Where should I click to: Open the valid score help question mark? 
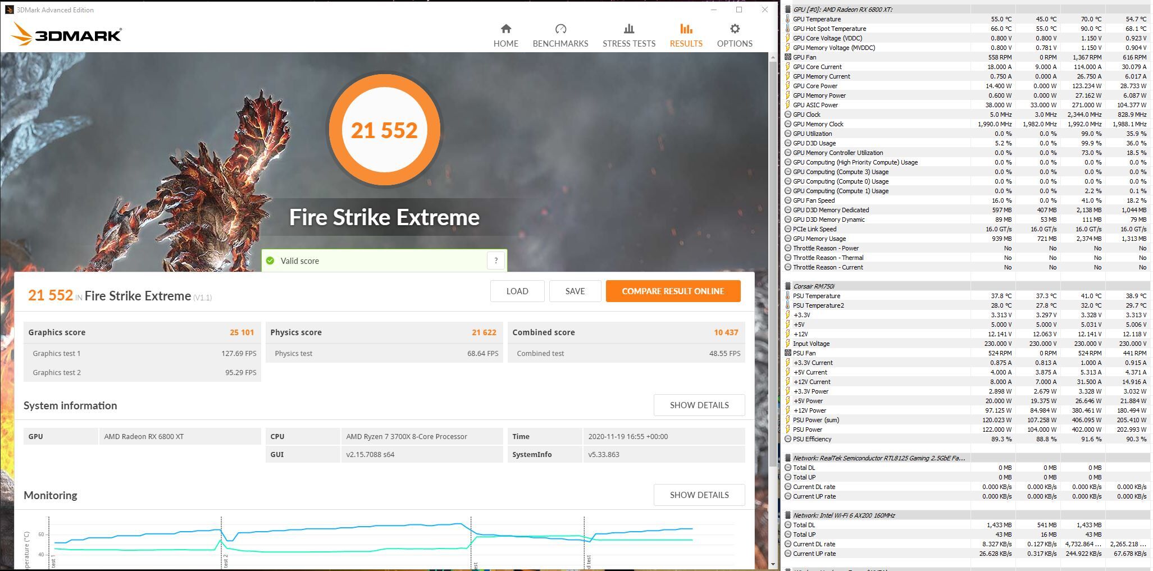495,261
